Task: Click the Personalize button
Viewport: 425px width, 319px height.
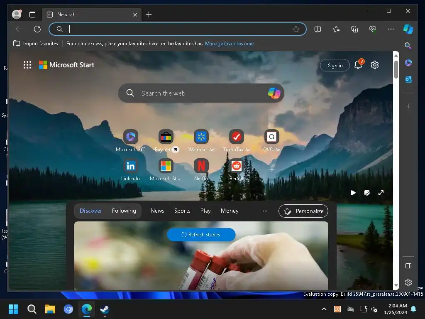Action: (303, 211)
